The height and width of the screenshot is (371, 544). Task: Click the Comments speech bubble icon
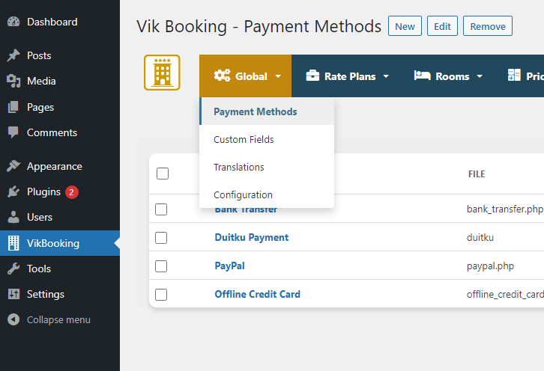pyautogui.click(x=13, y=132)
